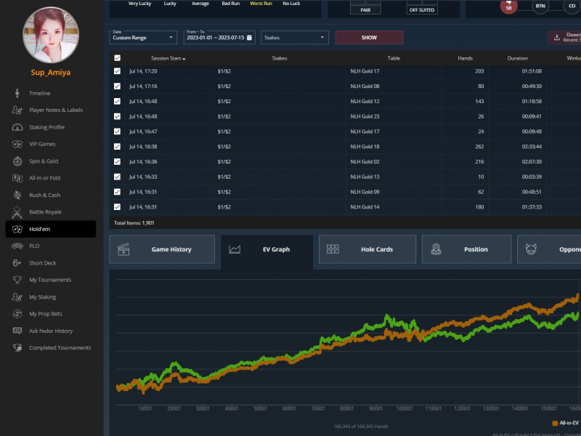Viewport: 581px width, 436px height.
Task: Click the Sup_Amiya profile avatar
Action: [50, 34]
